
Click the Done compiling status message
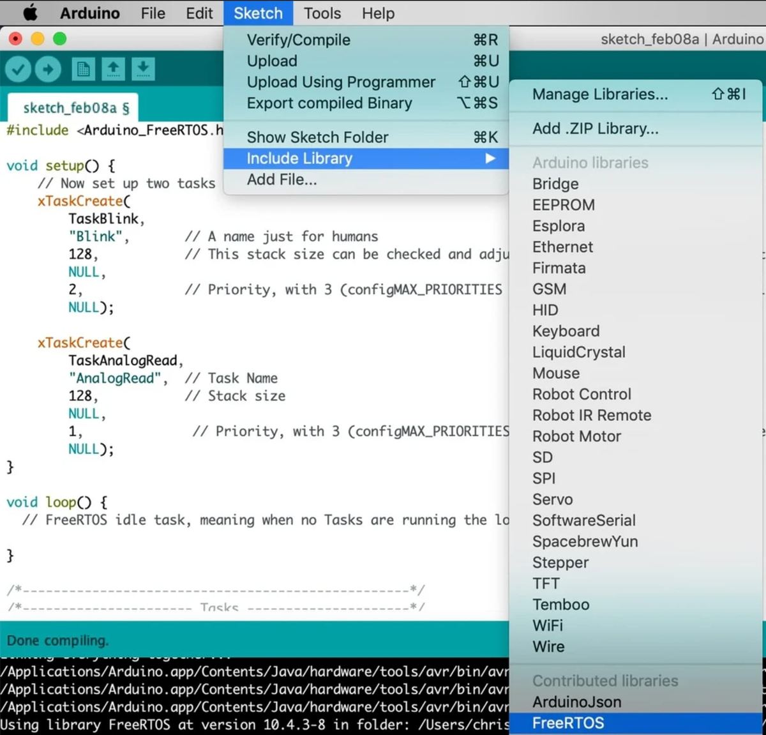[57, 640]
